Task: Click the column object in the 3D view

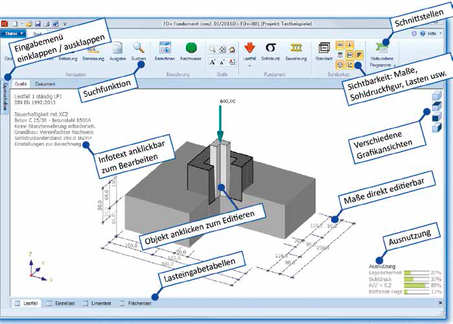Action: point(220,170)
